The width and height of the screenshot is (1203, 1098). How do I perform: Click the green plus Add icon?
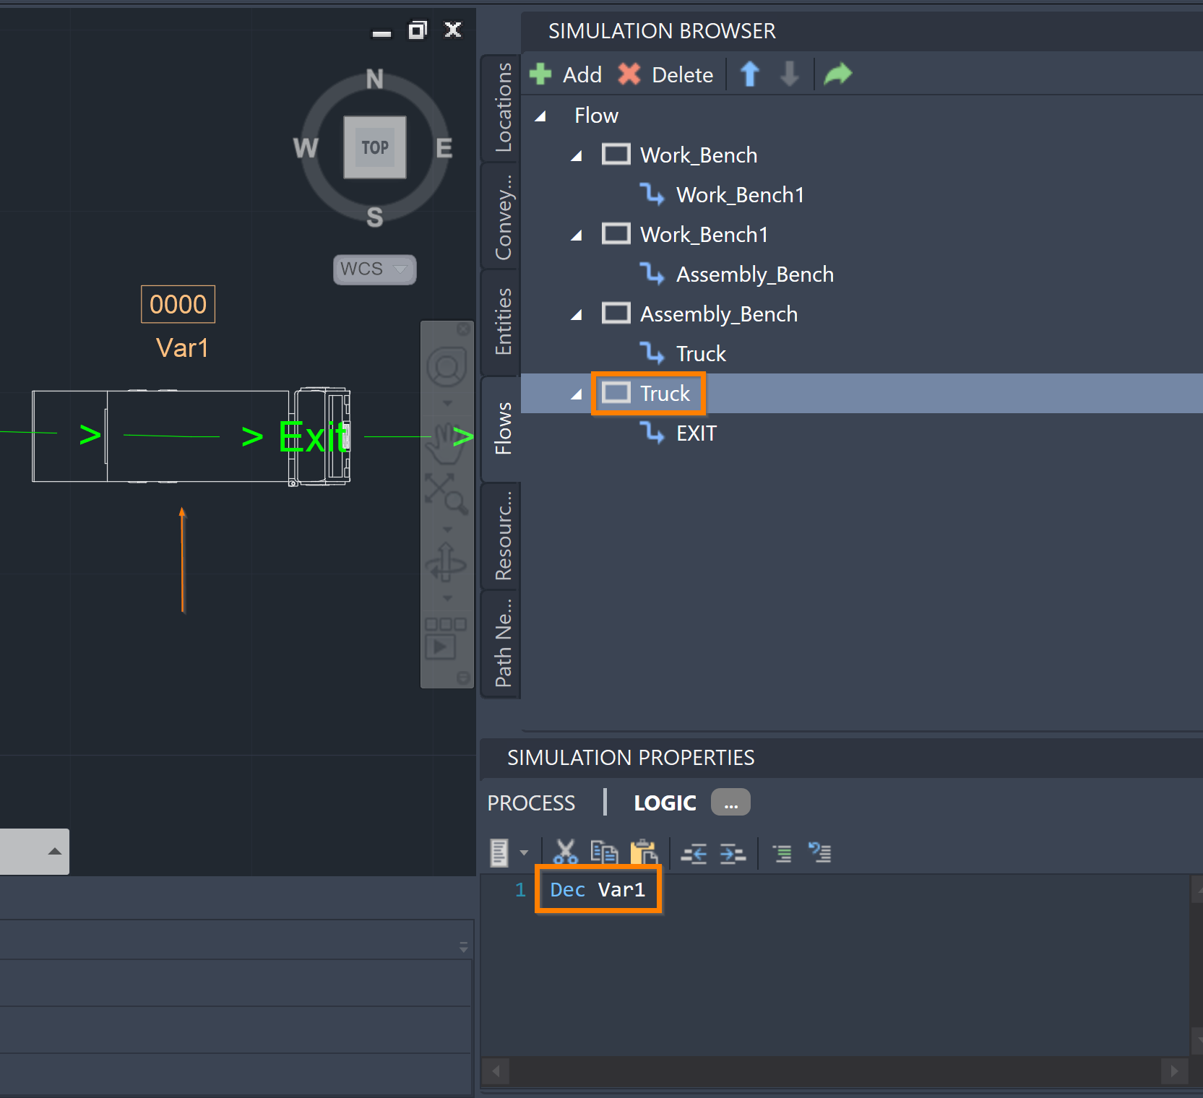coord(540,74)
